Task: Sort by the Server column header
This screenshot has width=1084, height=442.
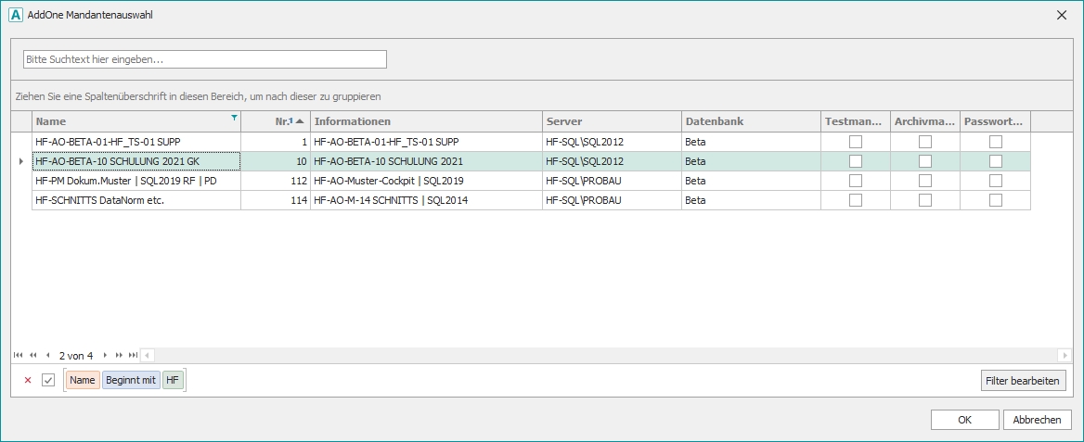Action: click(x=611, y=121)
